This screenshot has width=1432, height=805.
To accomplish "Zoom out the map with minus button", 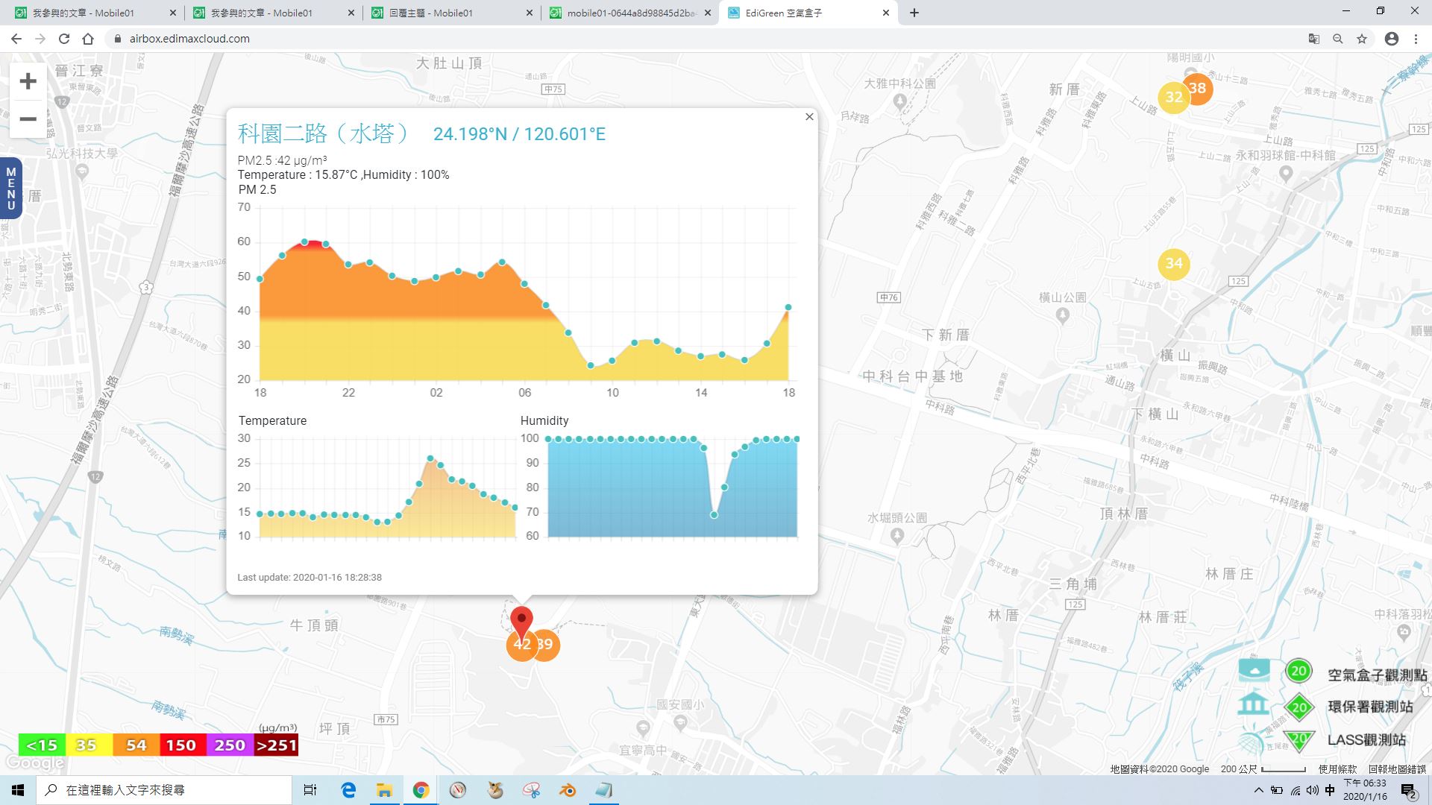I will 28,119.
